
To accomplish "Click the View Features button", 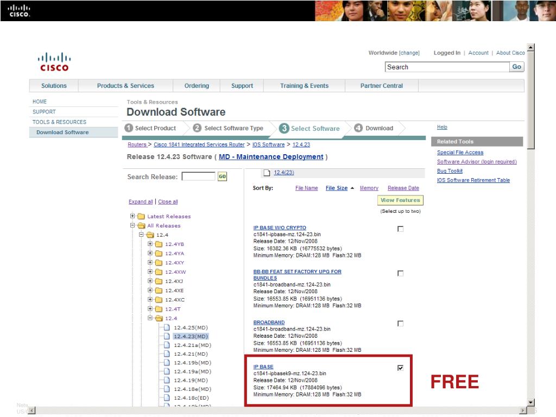I will pos(400,200).
